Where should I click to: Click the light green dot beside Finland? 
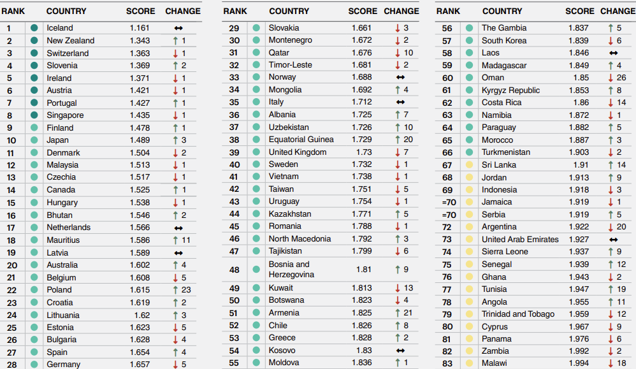click(x=34, y=127)
